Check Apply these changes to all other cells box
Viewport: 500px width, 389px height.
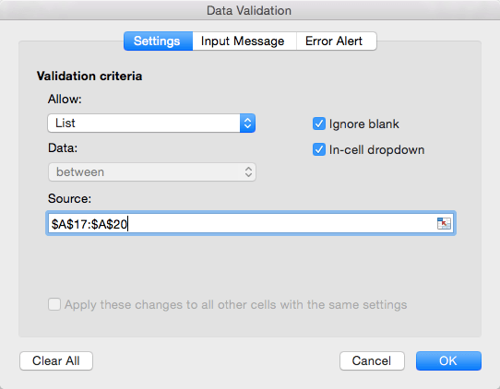point(54,304)
